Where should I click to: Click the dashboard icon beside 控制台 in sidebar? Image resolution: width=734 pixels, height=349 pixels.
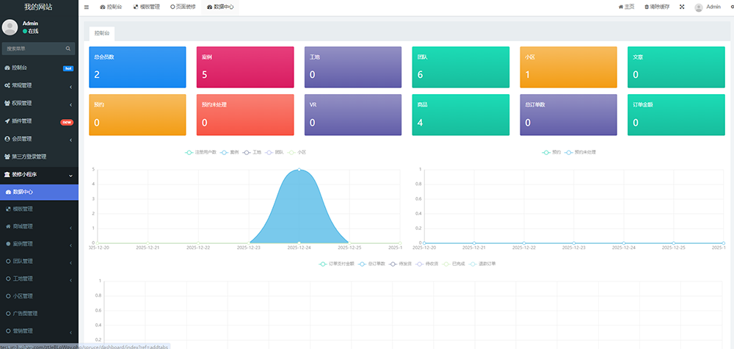click(x=7, y=68)
